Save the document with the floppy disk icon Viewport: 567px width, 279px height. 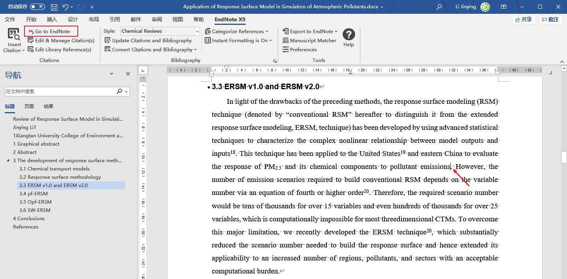pyautogui.click(x=54, y=7)
